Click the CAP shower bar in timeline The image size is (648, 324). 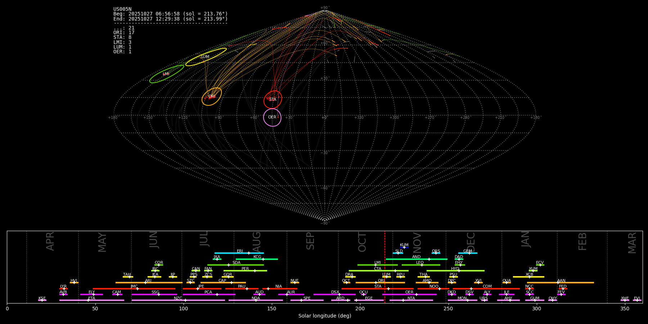point(223,283)
